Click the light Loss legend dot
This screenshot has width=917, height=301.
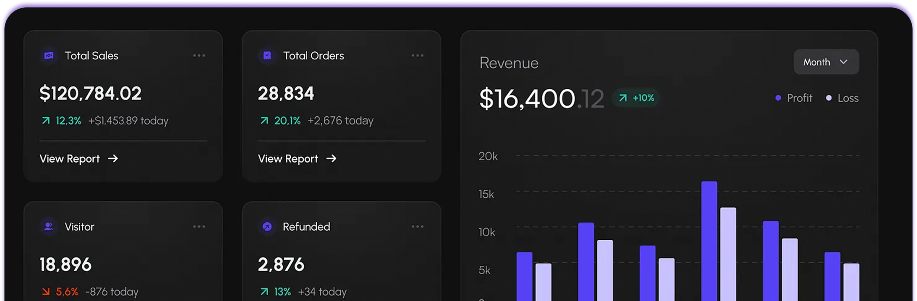click(829, 98)
